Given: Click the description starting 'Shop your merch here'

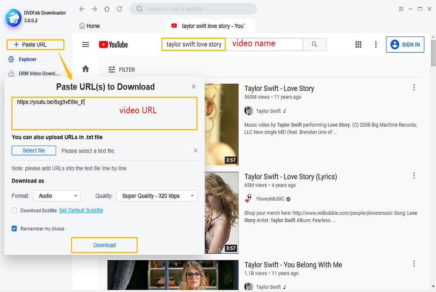Looking at the screenshot, I should click(x=331, y=217).
